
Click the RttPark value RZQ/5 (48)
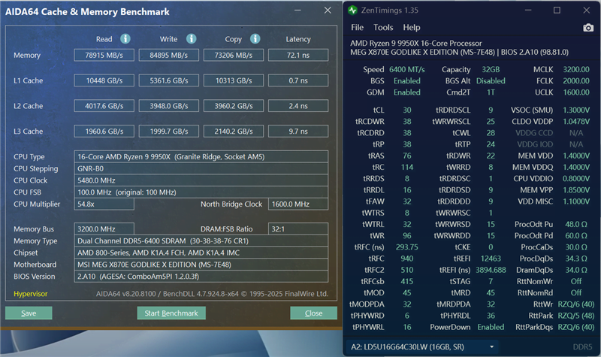pos(576,316)
